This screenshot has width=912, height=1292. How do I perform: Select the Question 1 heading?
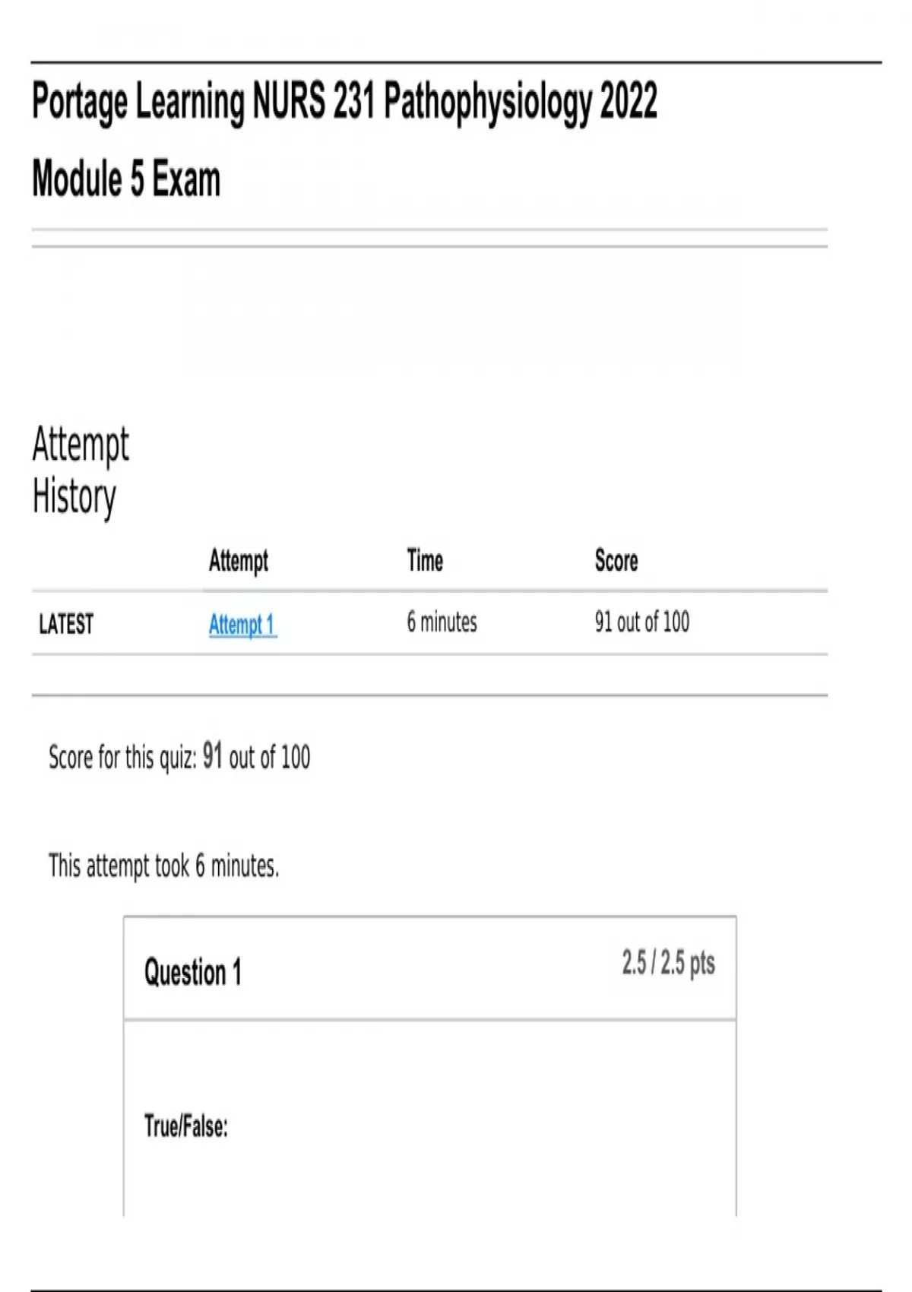tap(193, 972)
